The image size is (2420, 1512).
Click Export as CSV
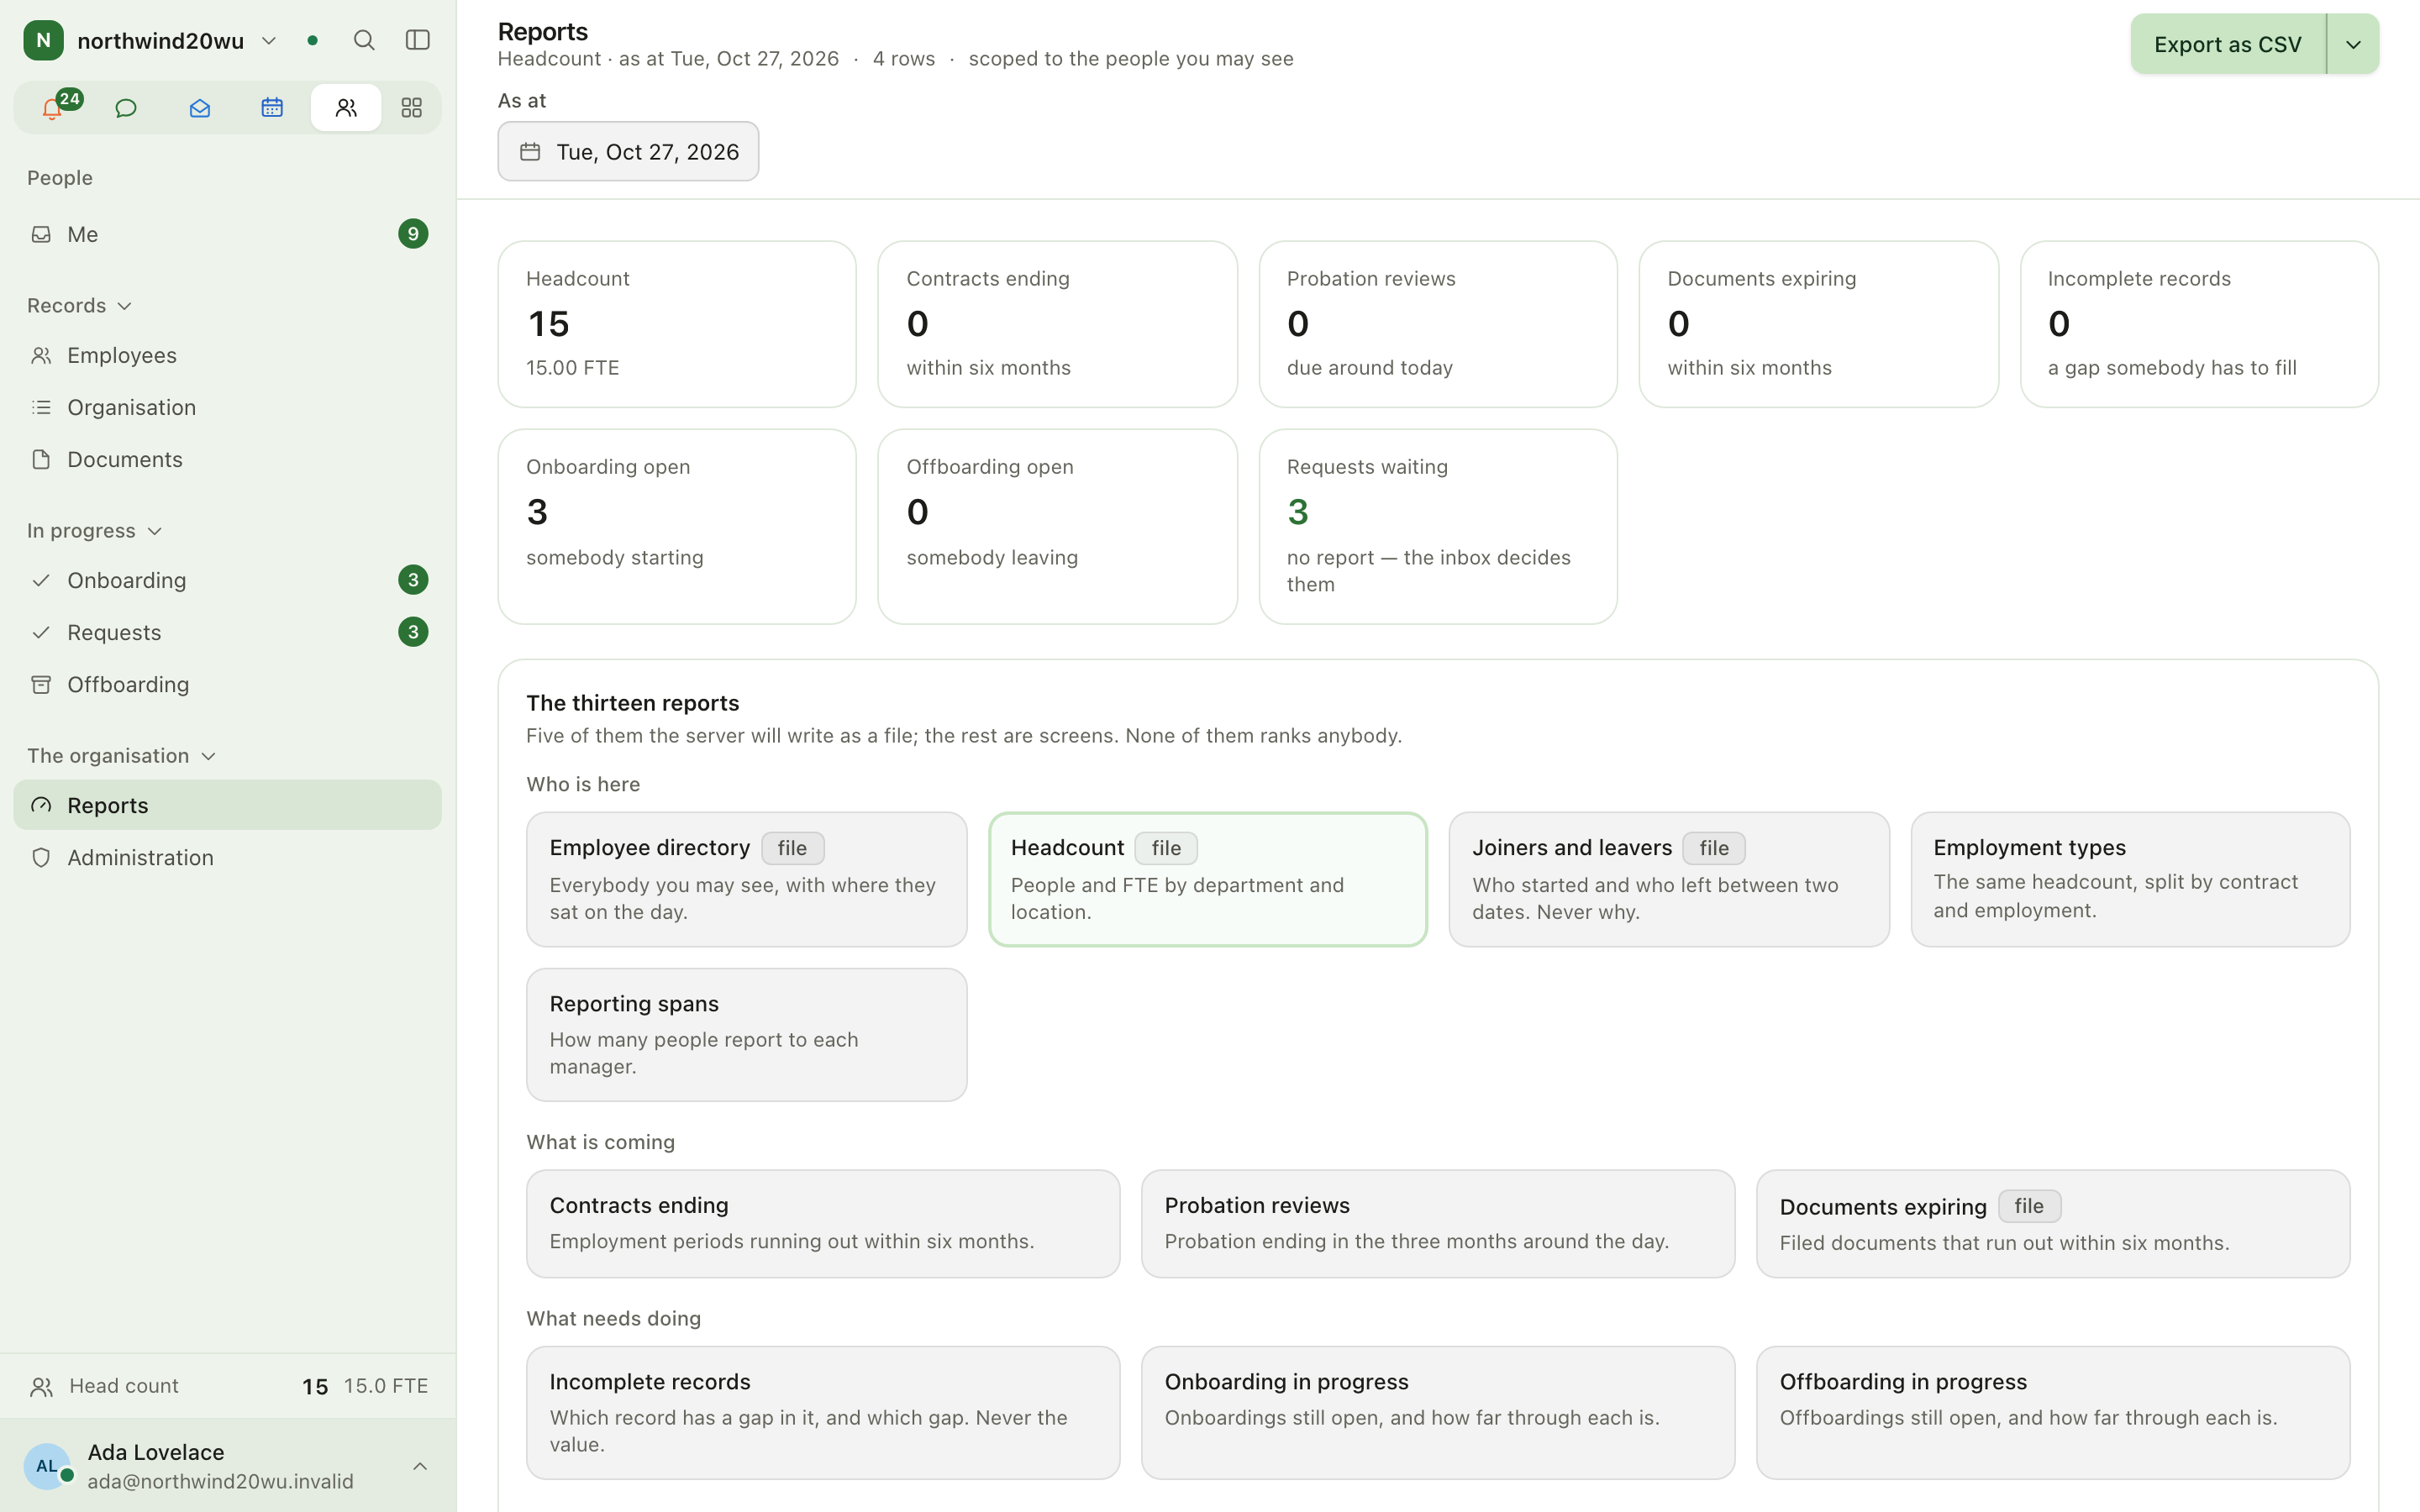[2228, 44]
